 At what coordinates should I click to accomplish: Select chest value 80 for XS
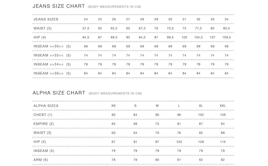(113, 115)
